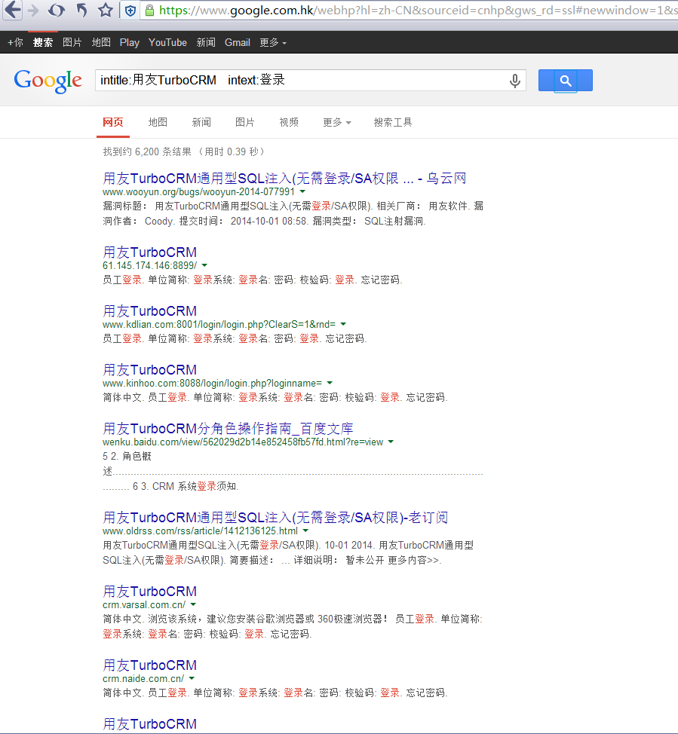
Task: Expand 更多 dropdown in the black Google bar
Action: coord(273,43)
